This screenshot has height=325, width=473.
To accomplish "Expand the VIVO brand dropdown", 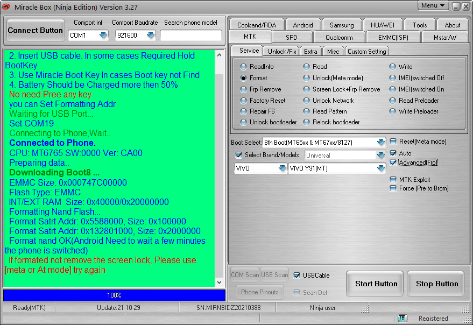I will [x=283, y=168].
